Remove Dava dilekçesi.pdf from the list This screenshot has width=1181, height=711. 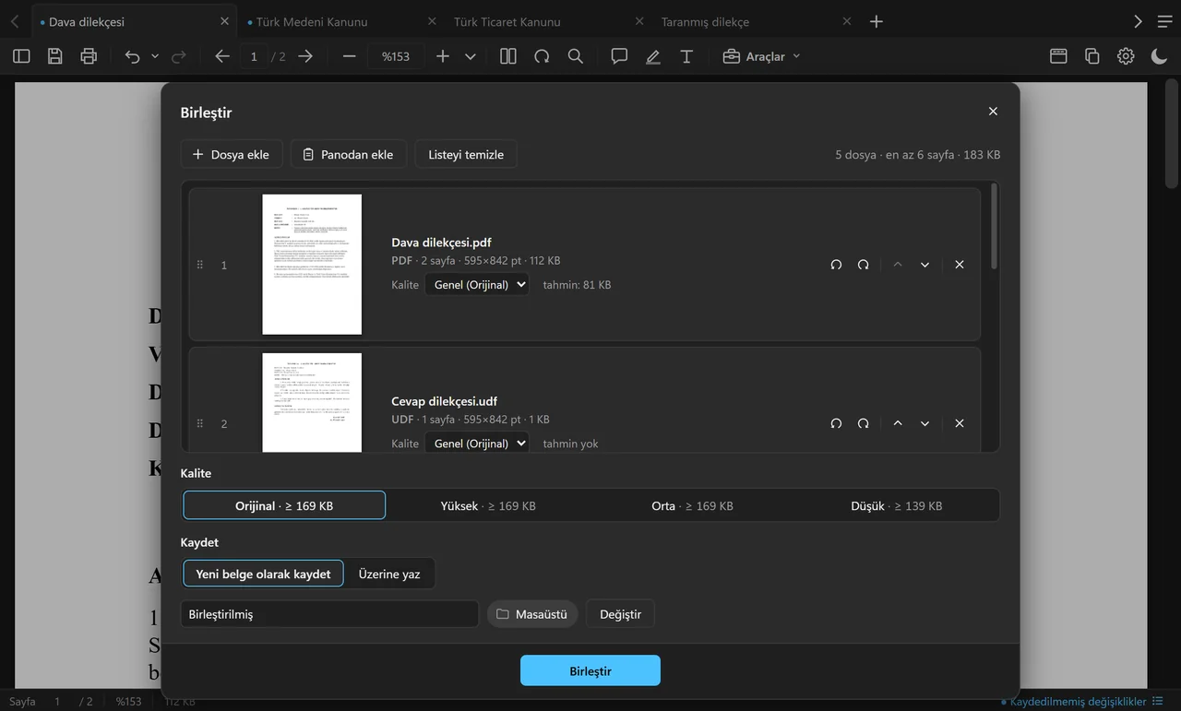(960, 265)
